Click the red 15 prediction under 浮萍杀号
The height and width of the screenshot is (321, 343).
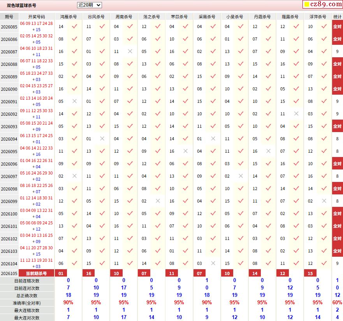point(310,273)
